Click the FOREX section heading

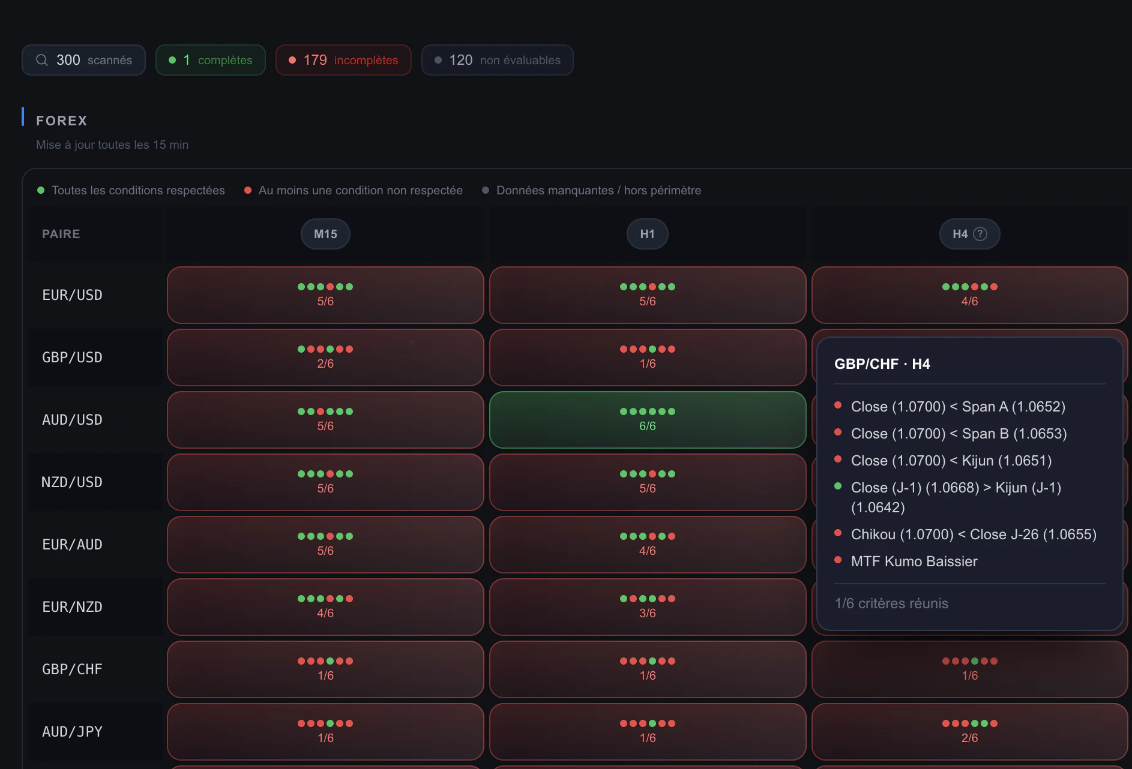(x=62, y=121)
